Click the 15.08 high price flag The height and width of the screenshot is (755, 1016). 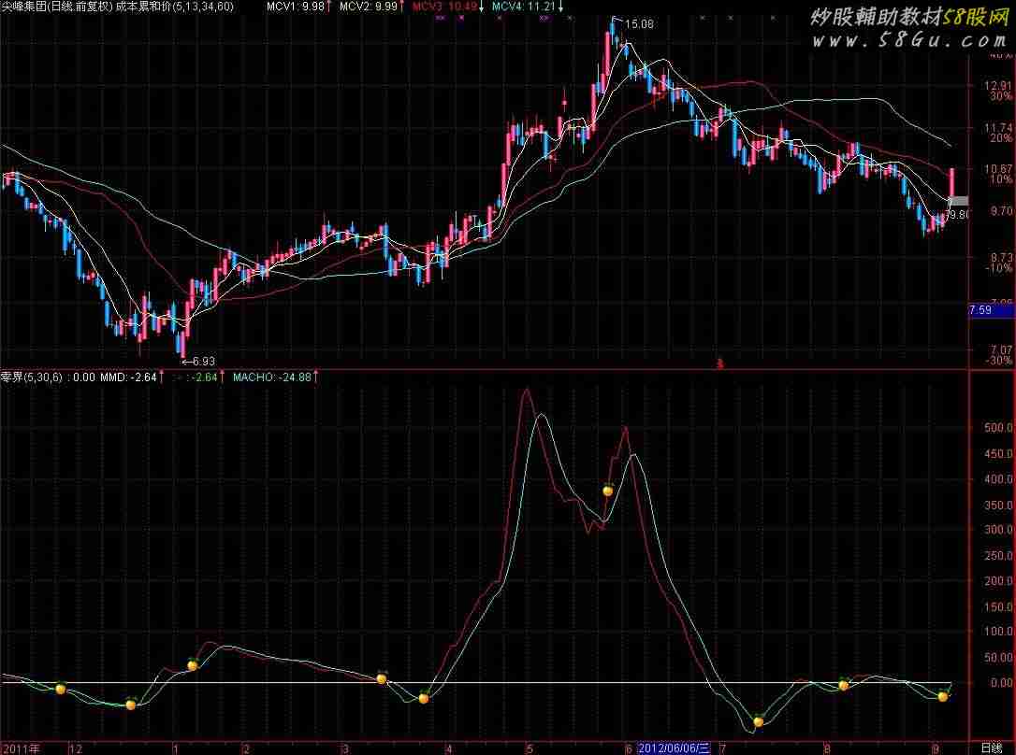tap(637, 24)
